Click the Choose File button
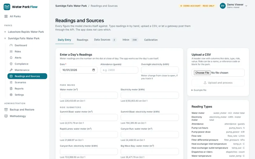 coord(202,73)
